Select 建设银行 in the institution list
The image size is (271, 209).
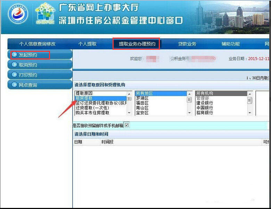pyautogui.click(x=221, y=103)
